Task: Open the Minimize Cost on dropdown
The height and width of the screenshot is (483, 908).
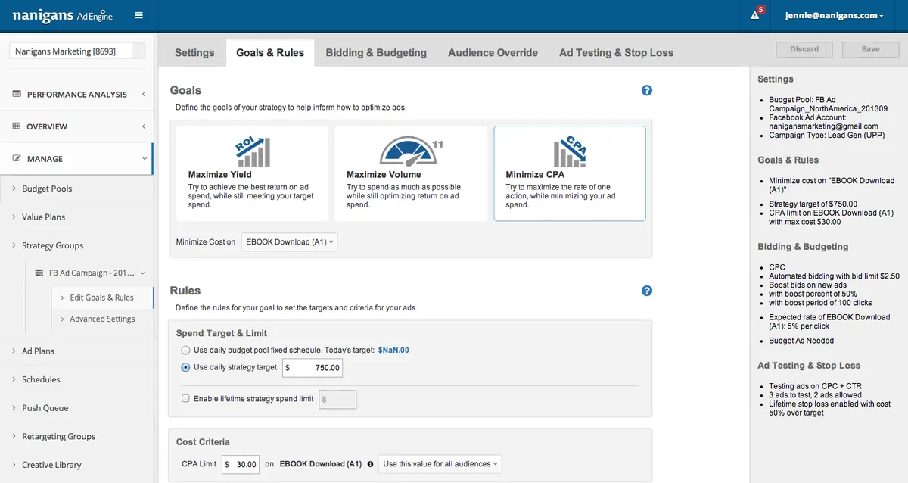Action: 290,242
